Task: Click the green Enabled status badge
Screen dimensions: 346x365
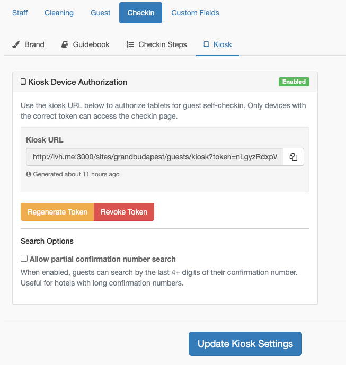Action: [x=294, y=82]
